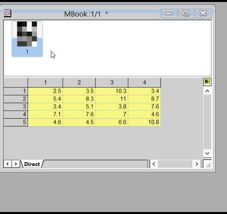Image resolution: width=227 pixels, height=214 pixels.
Task: Select cell 7.6 in row 3
Action: coord(144,107)
